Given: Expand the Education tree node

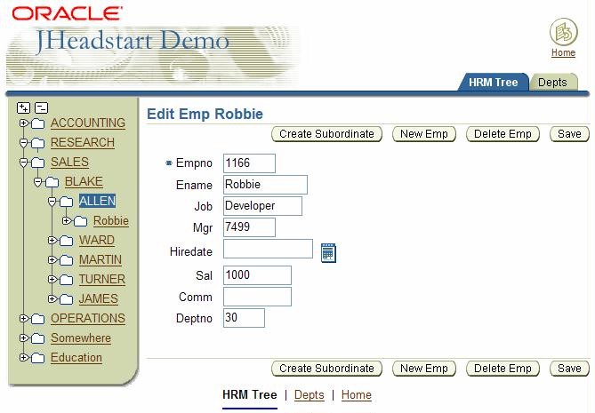Looking at the screenshot, I should click(23, 357).
